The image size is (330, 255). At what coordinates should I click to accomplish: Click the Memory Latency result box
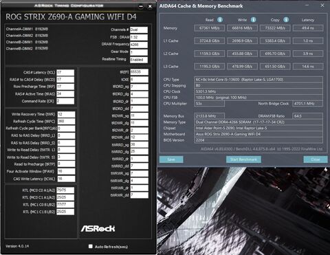308,28
